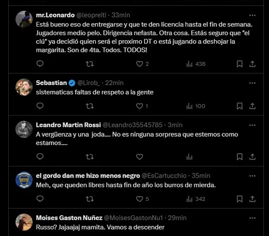The width and height of the screenshot is (269, 236).
Task: Open more options on Leandro Martin Rossi's tweet
Action: 252,125
